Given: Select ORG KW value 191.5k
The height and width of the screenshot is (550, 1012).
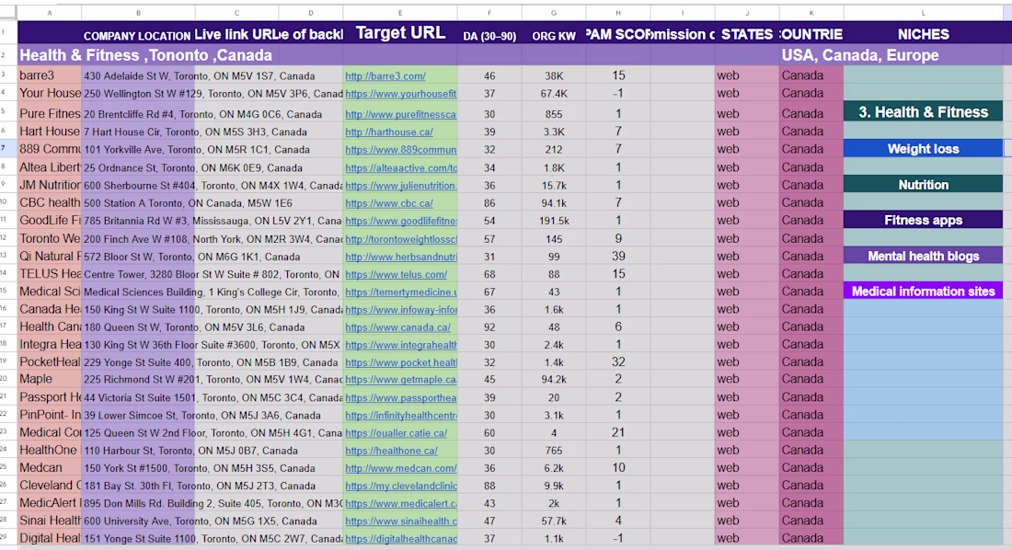Looking at the screenshot, I should [x=554, y=221].
